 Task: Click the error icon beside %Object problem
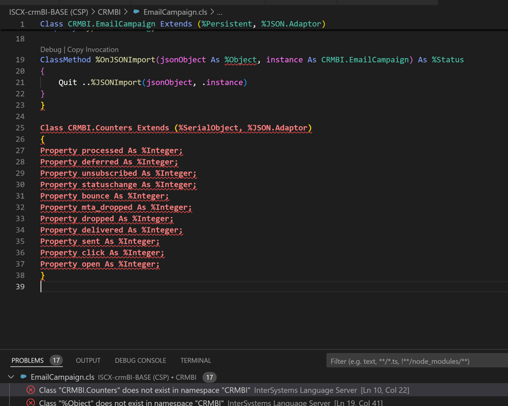coord(31,402)
